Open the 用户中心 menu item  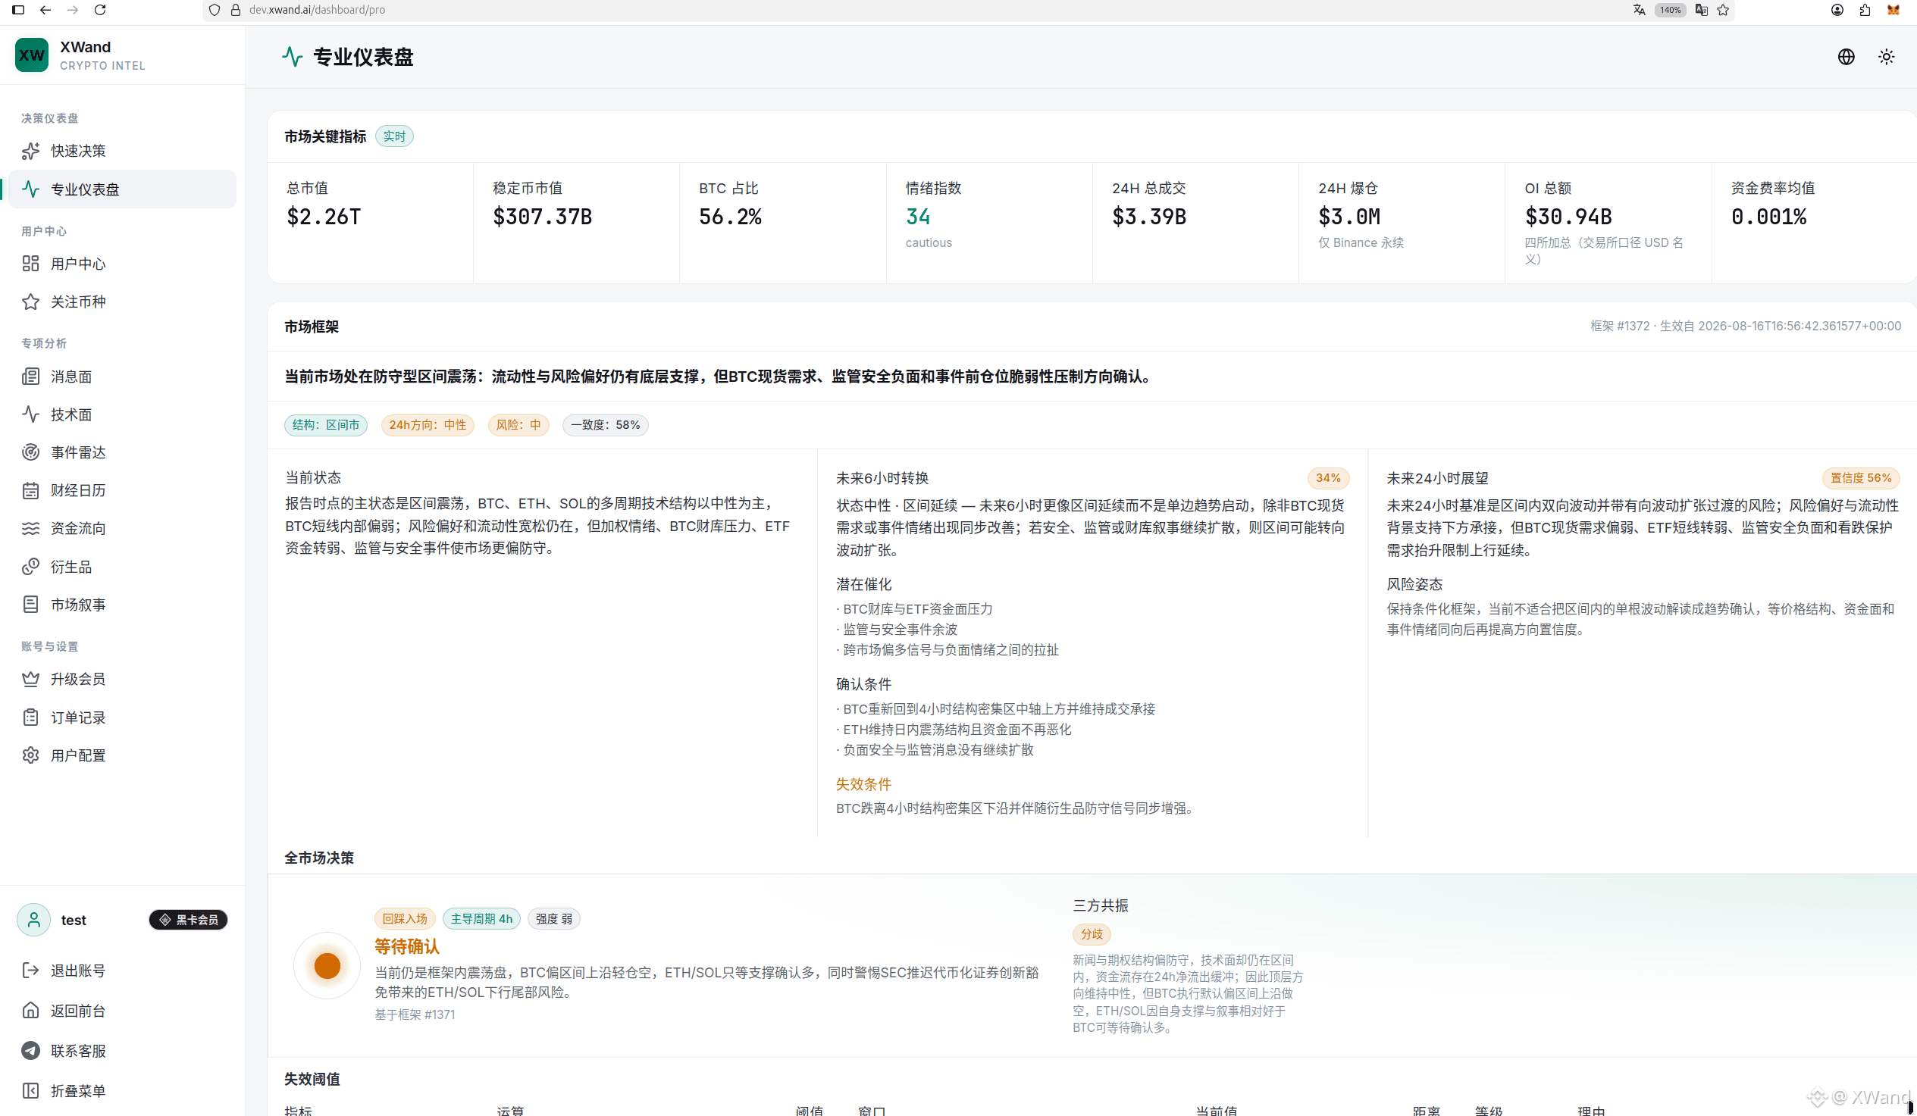point(122,264)
